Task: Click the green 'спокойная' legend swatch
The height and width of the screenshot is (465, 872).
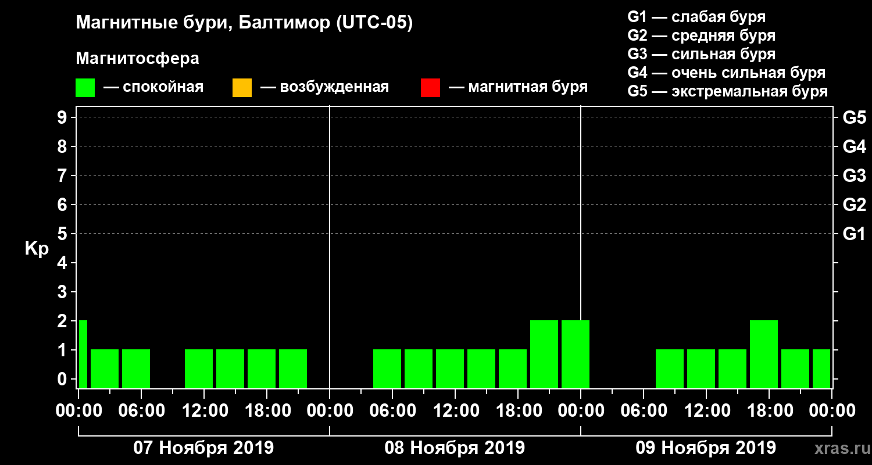Action: [85, 88]
